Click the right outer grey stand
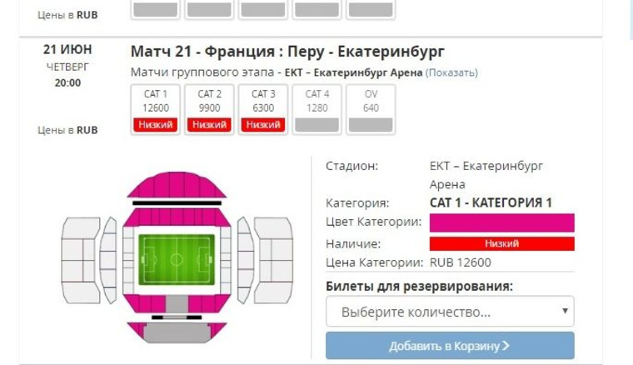Screen dimensions: 633x365 click(x=273, y=261)
